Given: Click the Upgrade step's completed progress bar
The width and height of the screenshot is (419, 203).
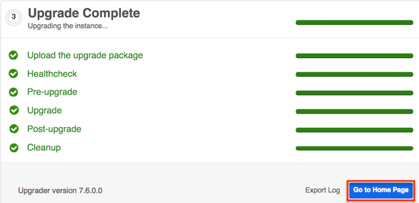Looking at the screenshot, I should (354, 111).
